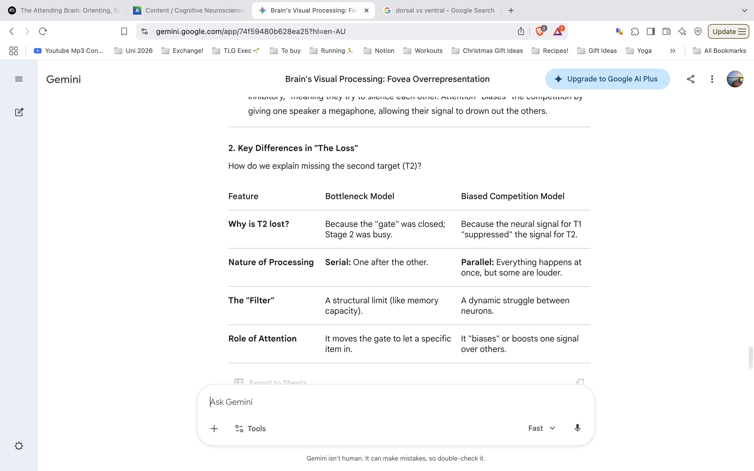Open the tab search dropdown arrow
This screenshot has height=471, width=754.
coord(745,10)
